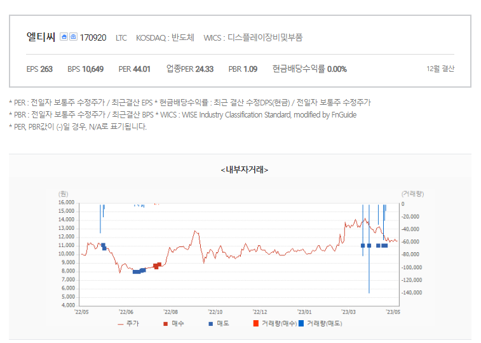Screen dimensions: 481x343
Task: Click the '22/05 x-axis label
Action: click(81, 312)
